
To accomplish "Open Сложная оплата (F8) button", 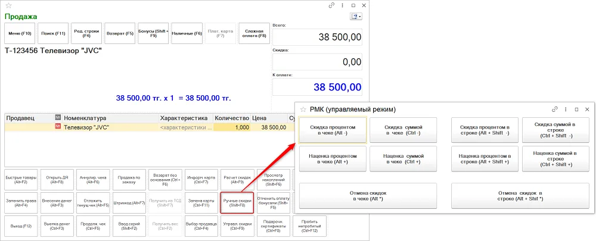I will [x=254, y=33].
